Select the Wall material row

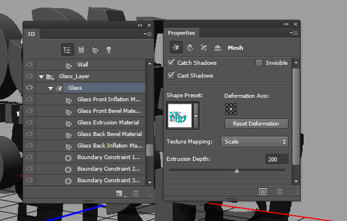click(x=84, y=65)
